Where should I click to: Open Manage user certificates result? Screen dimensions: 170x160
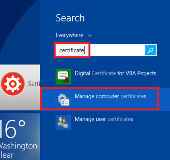[x=104, y=119]
